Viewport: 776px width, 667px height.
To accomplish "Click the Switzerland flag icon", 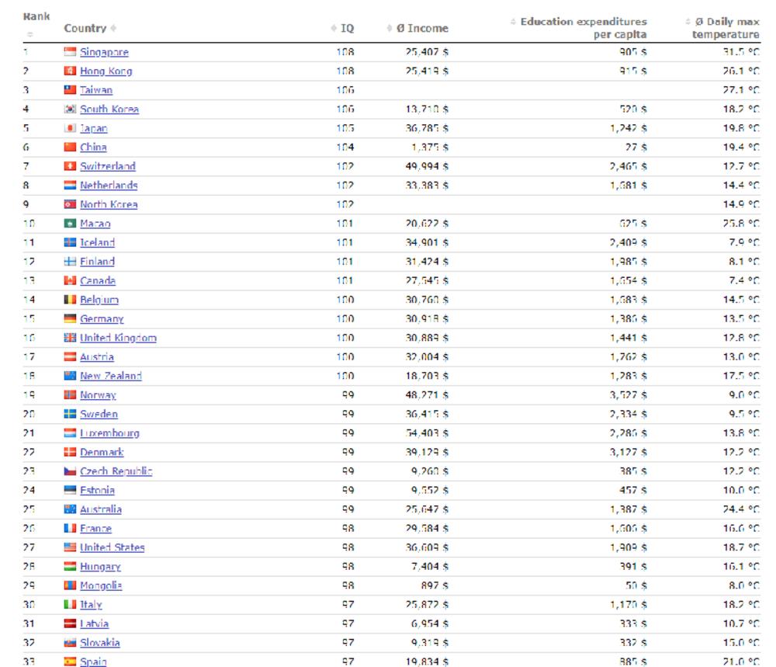I will tap(71, 166).
